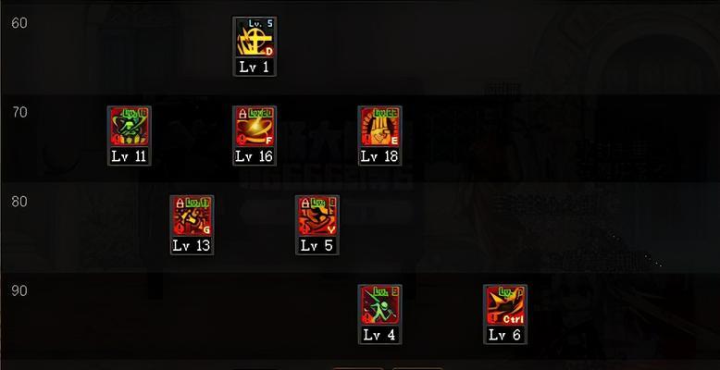Toggle the lock on the G skill
The height and width of the screenshot is (370, 720).
click(x=180, y=203)
